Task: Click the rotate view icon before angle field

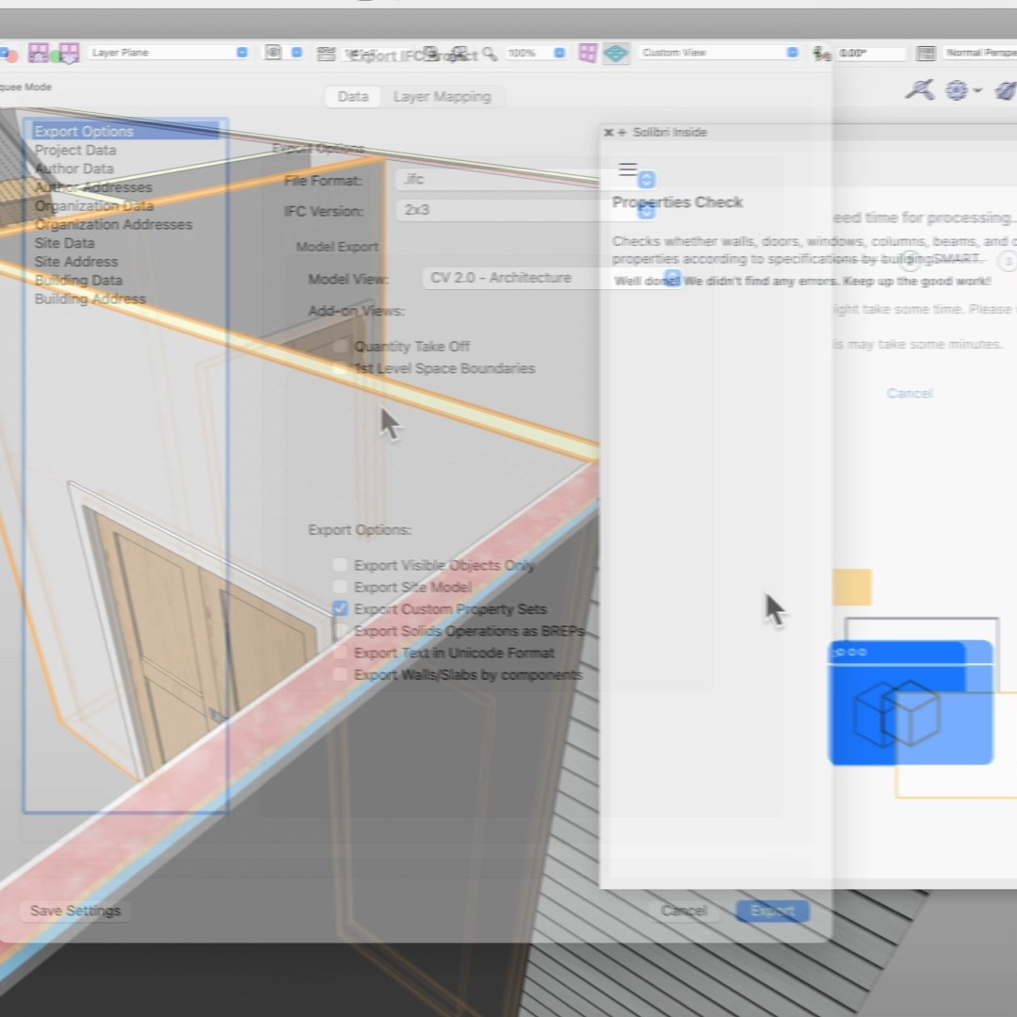Action: click(822, 53)
